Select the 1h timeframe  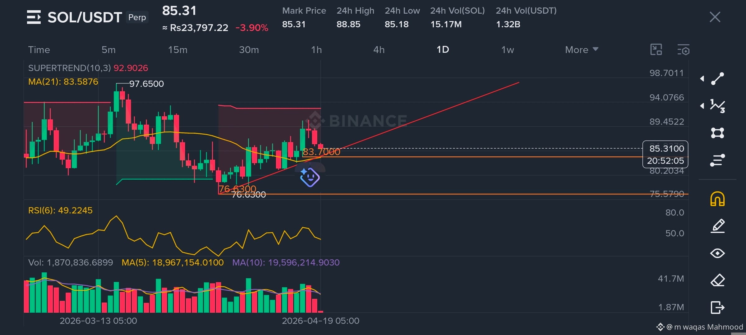click(316, 50)
